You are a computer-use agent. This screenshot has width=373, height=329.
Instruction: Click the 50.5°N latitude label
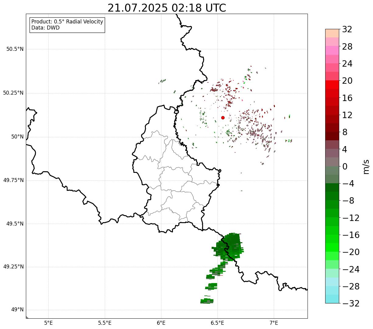15,49
